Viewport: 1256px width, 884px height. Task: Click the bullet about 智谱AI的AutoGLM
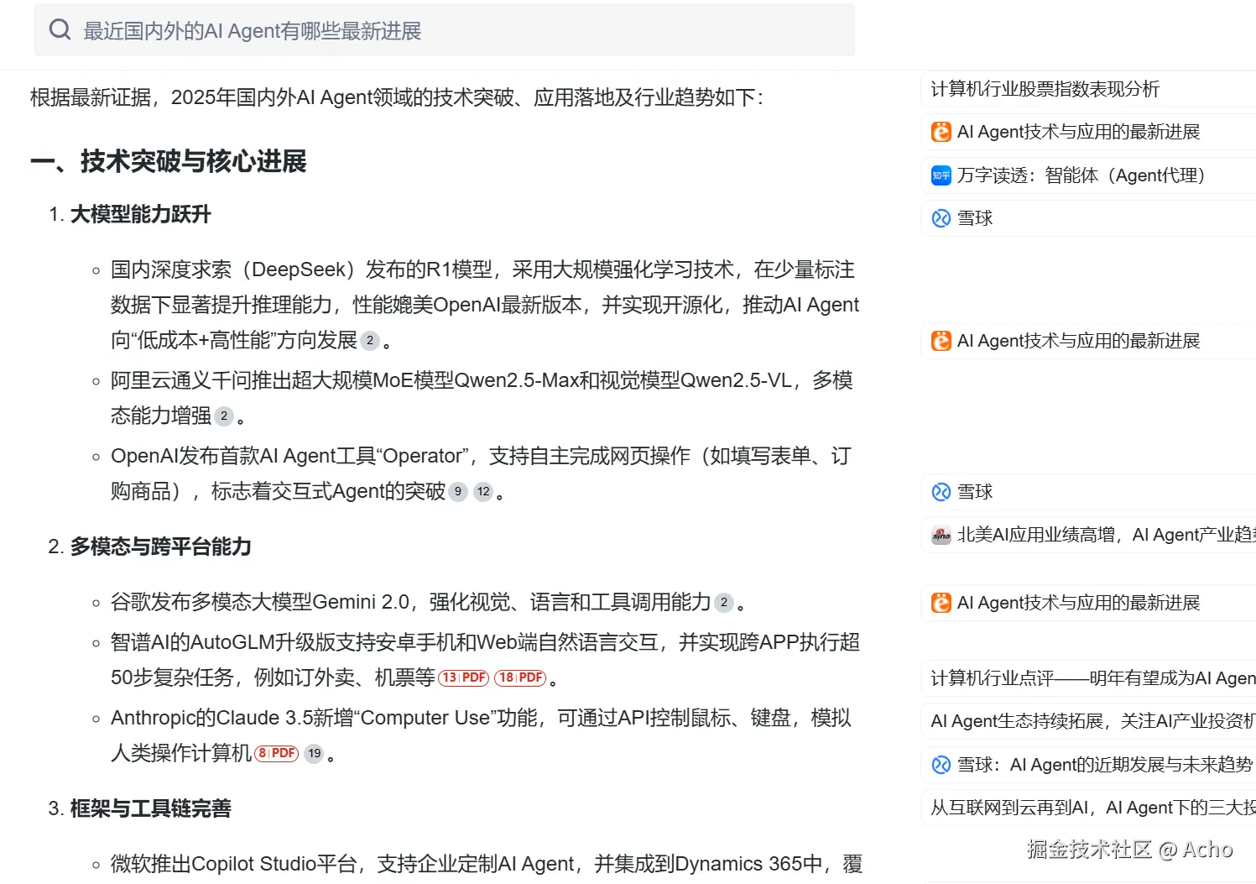tap(485, 660)
